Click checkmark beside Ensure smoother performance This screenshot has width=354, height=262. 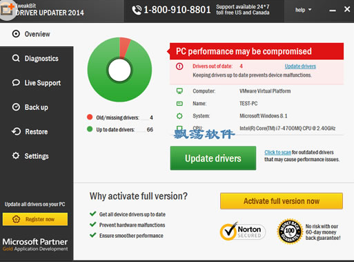pyautogui.click(x=93, y=235)
